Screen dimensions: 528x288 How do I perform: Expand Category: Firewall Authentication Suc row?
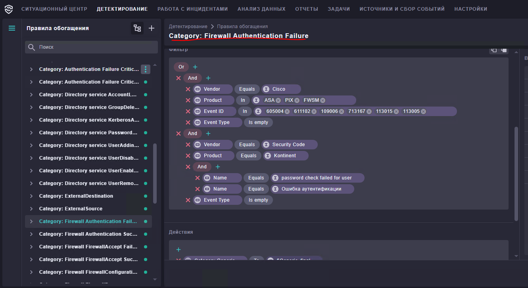tap(31, 234)
